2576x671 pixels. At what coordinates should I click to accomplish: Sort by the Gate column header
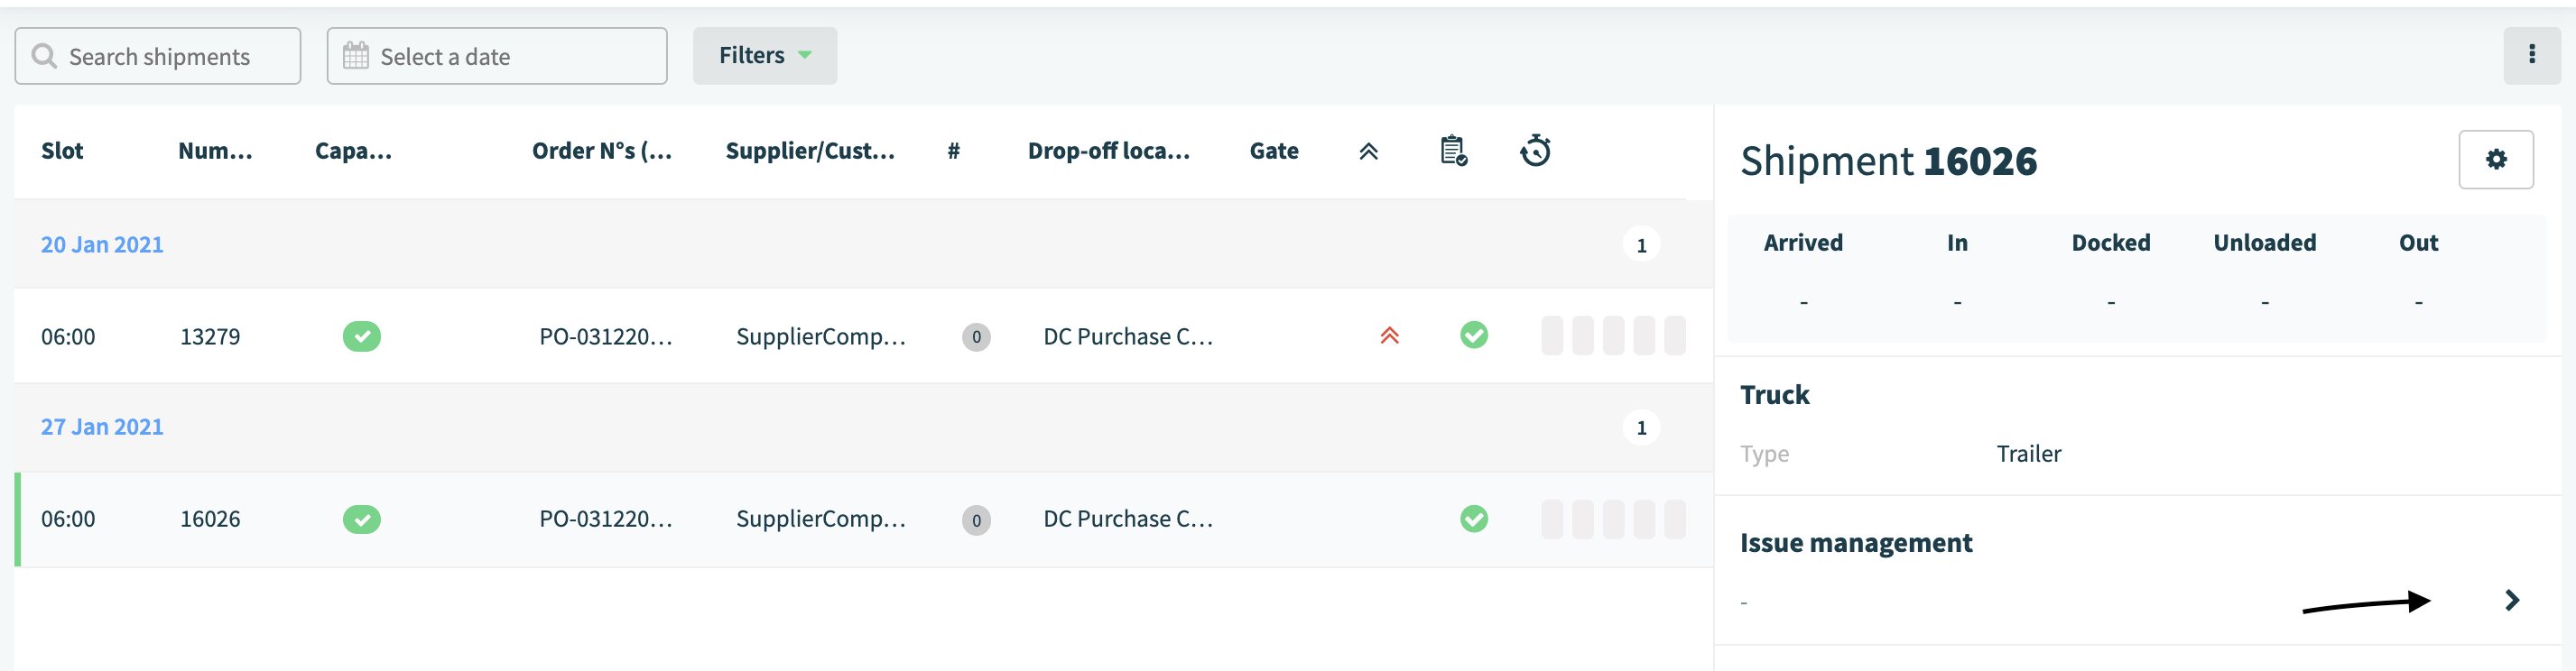coord(1273,152)
